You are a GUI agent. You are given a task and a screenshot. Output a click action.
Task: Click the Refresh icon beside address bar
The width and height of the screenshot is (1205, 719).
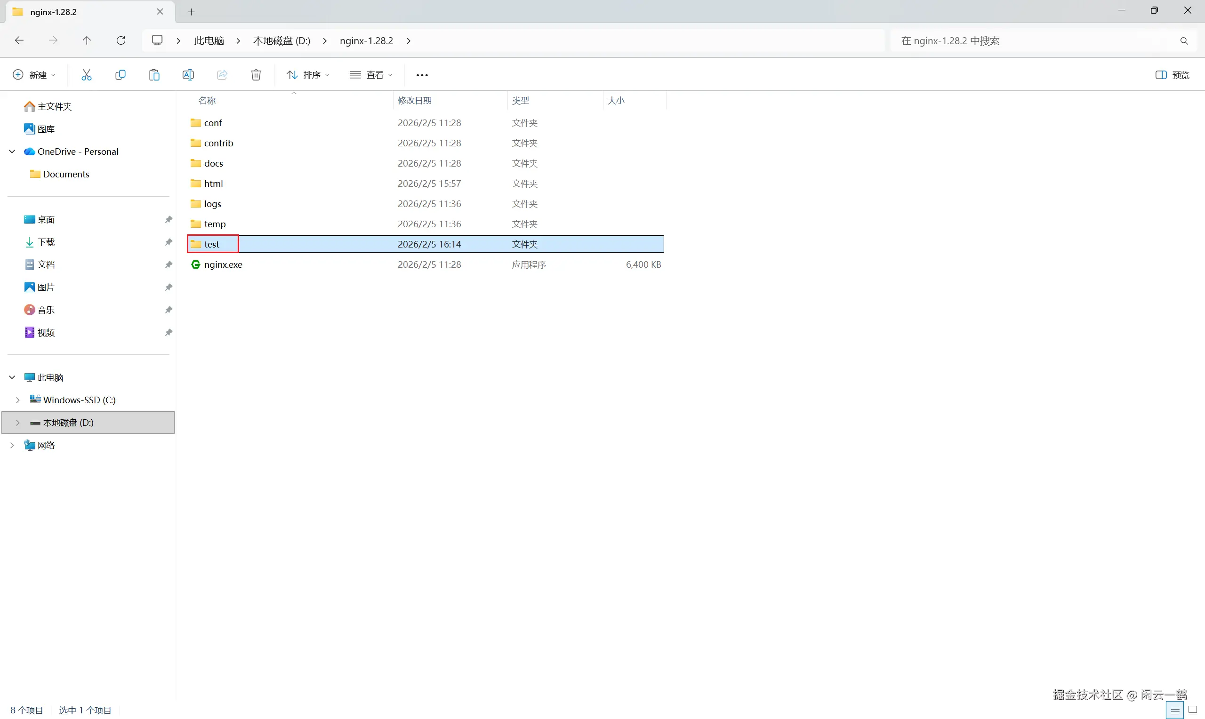(121, 40)
